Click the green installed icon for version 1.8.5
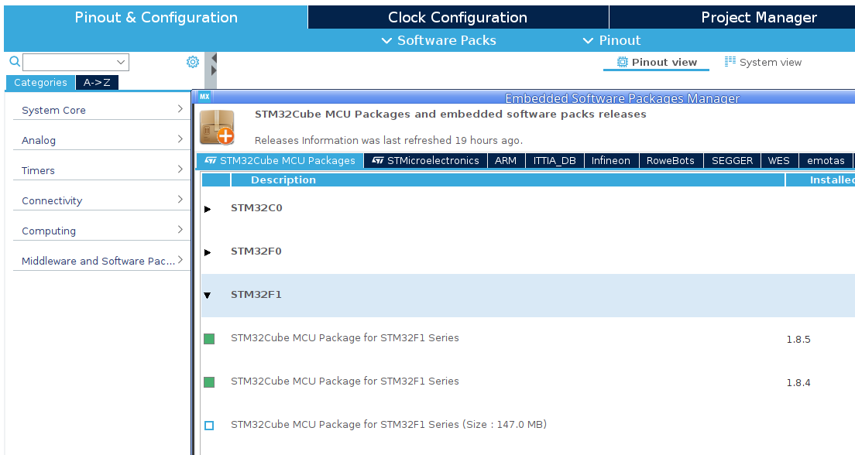Image resolution: width=855 pixels, height=455 pixels. (x=209, y=338)
